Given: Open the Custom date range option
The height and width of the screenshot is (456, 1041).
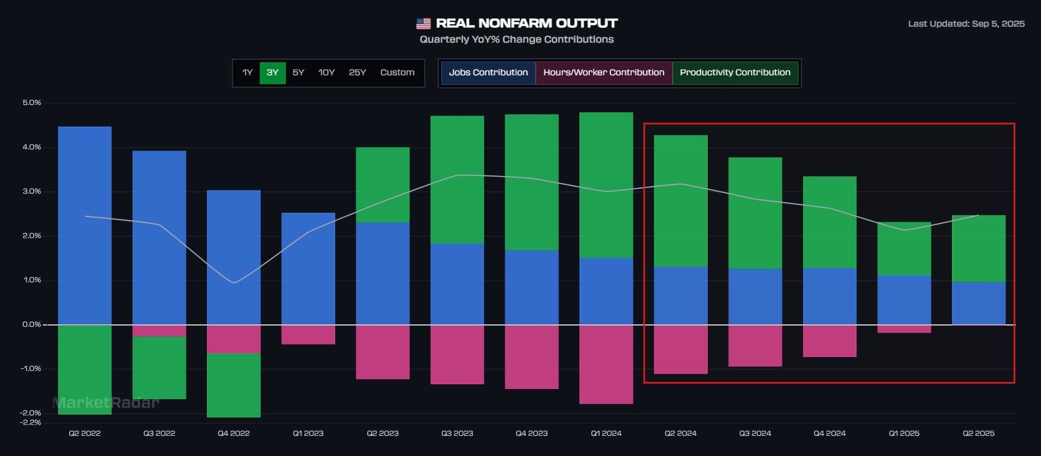Looking at the screenshot, I should [397, 73].
